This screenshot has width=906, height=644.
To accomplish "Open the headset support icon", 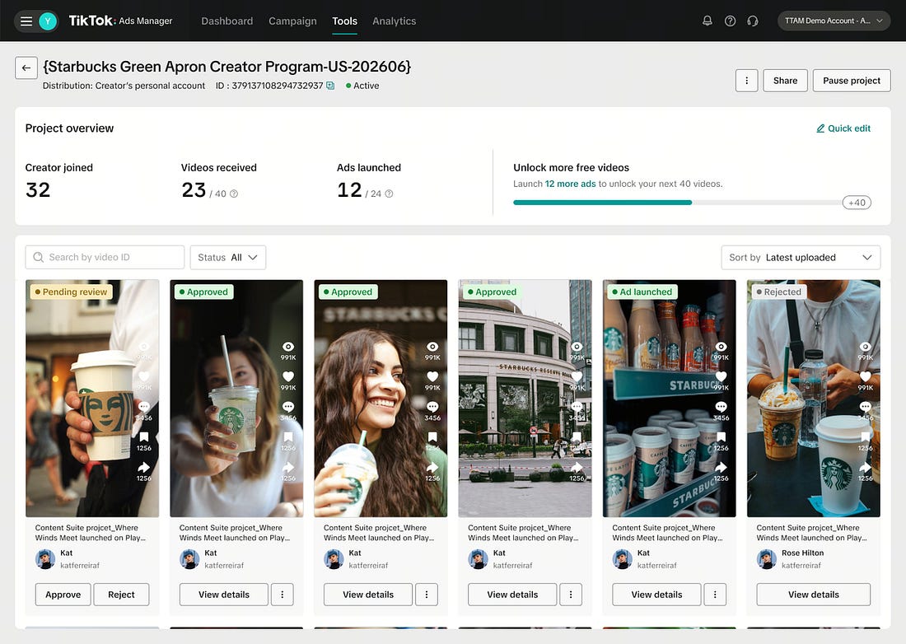I will click(752, 21).
